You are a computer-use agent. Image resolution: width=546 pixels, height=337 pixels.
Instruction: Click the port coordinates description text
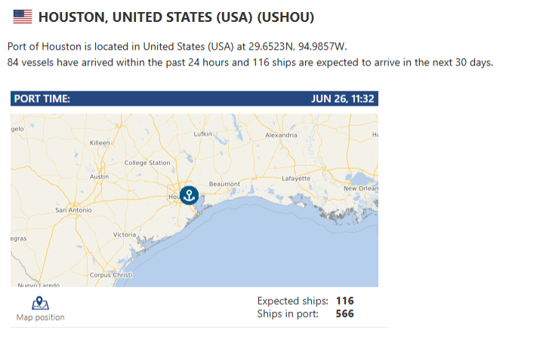pyautogui.click(x=177, y=47)
